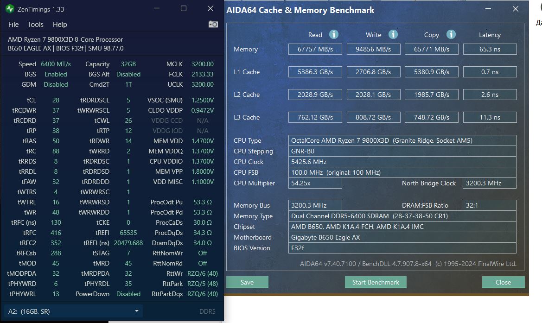The height and width of the screenshot is (323, 542).
Task: Minimize the ZenTimings window
Action: coord(157,9)
